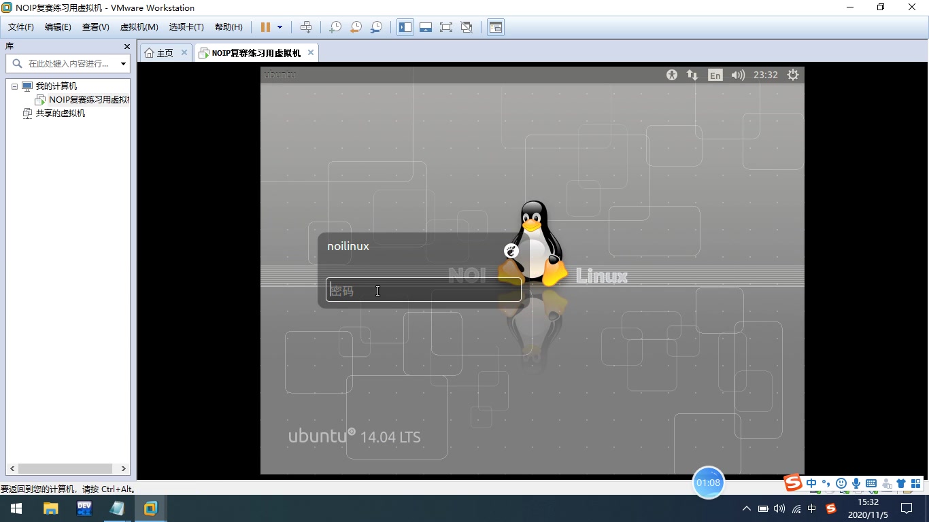
Task: Open the 编辑(E) menu
Action: point(58,27)
